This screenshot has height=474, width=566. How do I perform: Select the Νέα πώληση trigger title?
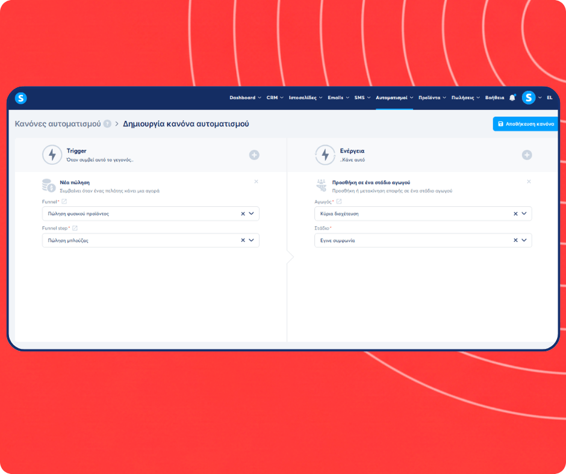click(75, 182)
